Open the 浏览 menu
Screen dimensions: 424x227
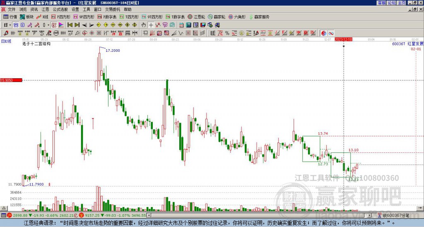pyautogui.click(x=23, y=10)
